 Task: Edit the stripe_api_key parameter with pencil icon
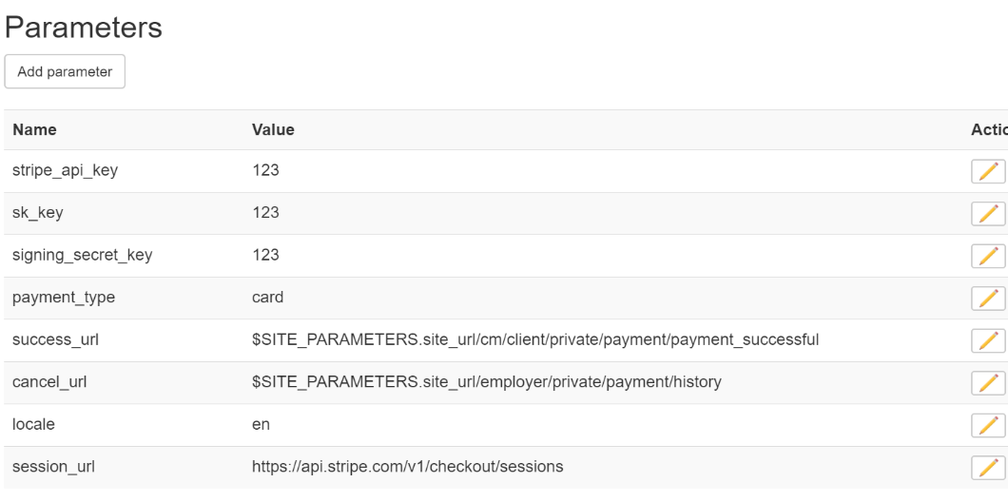[x=988, y=172]
